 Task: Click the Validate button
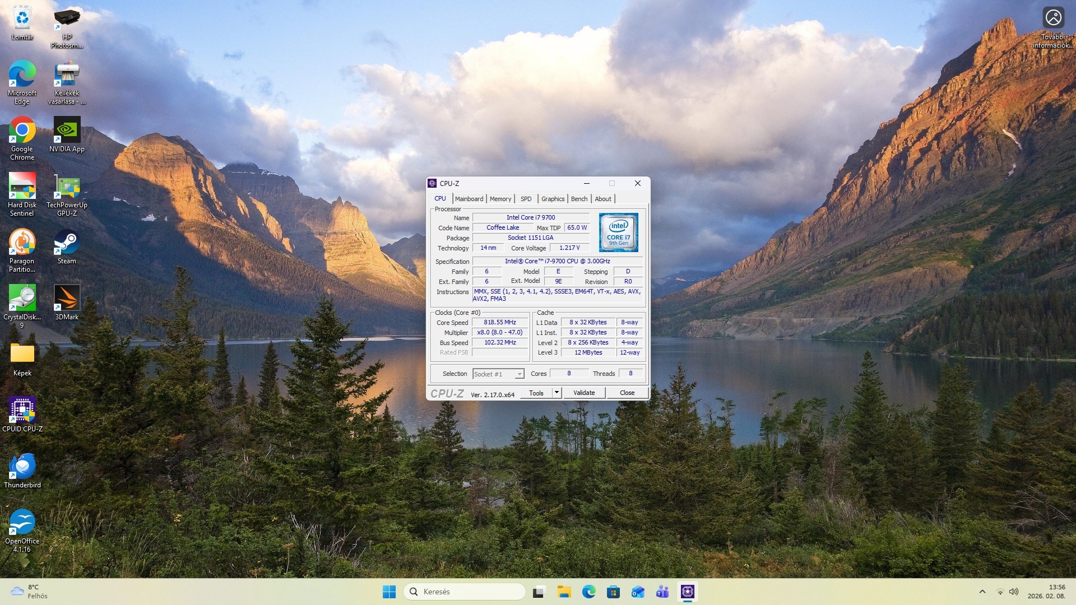pyautogui.click(x=583, y=393)
